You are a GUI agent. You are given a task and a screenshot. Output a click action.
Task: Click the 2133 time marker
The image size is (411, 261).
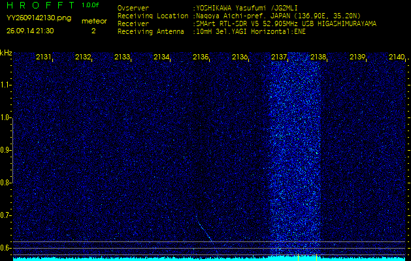[122, 57]
